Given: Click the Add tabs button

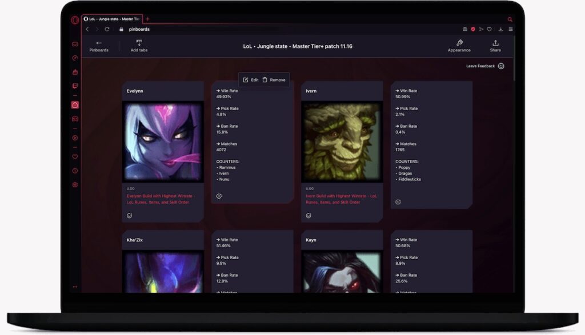Looking at the screenshot, I should [139, 46].
